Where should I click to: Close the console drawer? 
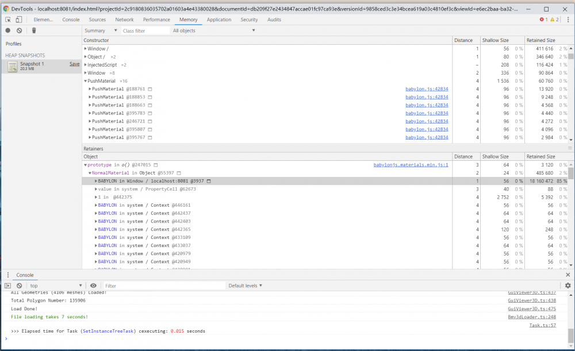click(x=568, y=275)
